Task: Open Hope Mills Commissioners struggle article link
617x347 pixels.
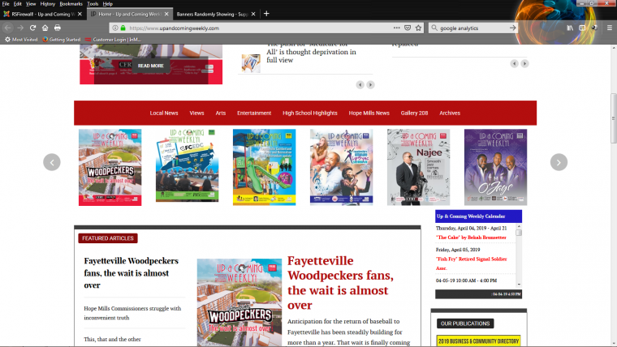Action: tap(132, 313)
